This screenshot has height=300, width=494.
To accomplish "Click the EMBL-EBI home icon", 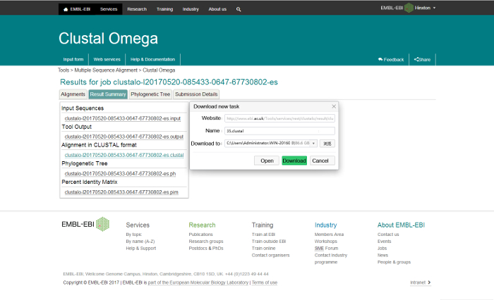I will click(66, 9).
